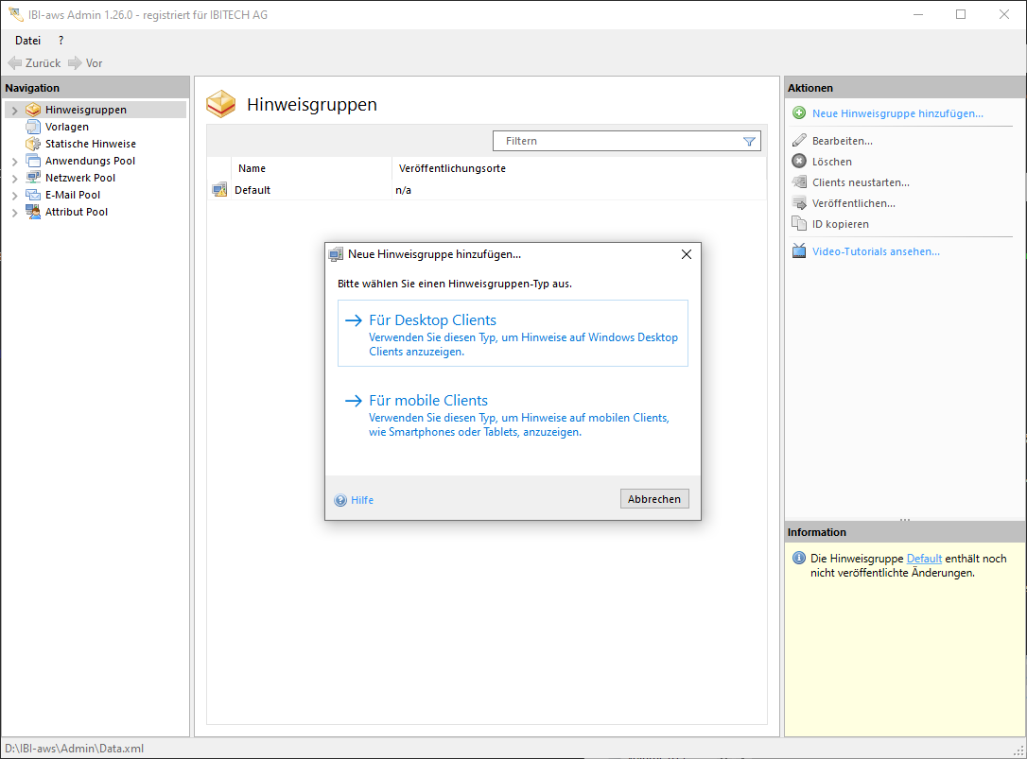Screen dimensions: 1027x759
Task: Click the green plus add icon
Action: pos(799,113)
